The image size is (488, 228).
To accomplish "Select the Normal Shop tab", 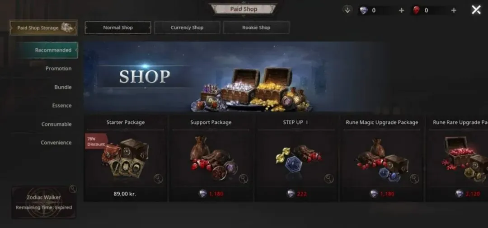I will (x=118, y=28).
